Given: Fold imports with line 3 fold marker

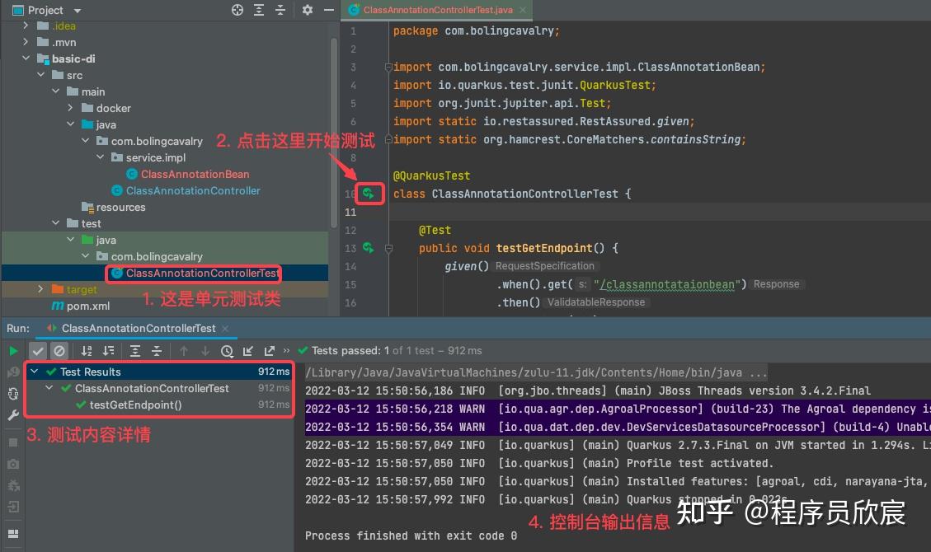Looking at the screenshot, I should [388, 67].
